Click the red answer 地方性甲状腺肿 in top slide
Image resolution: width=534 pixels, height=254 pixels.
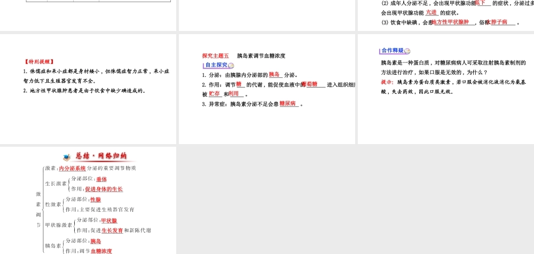click(450, 22)
